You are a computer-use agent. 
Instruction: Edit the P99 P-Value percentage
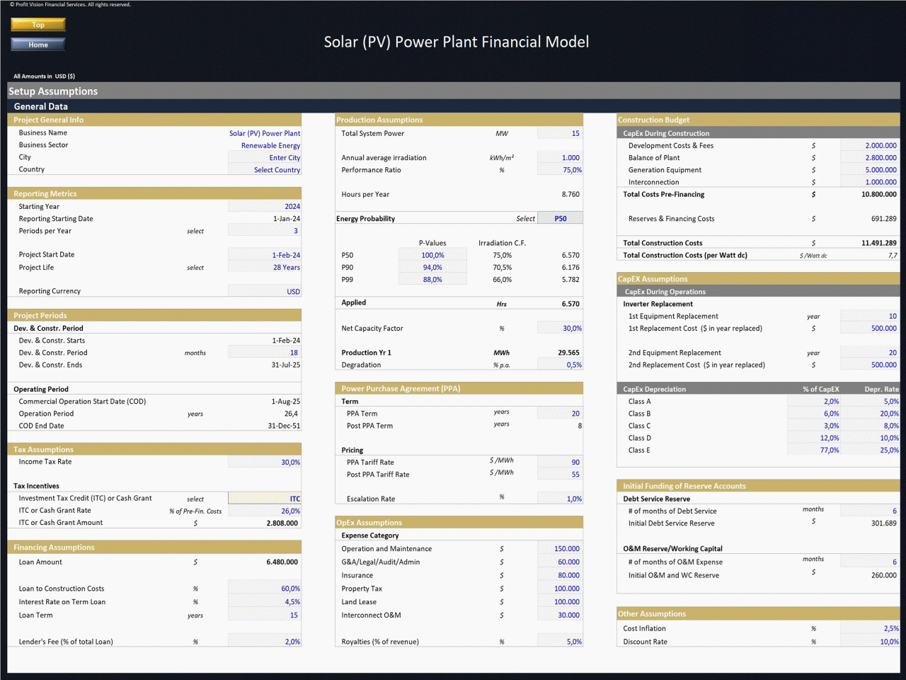tap(432, 280)
